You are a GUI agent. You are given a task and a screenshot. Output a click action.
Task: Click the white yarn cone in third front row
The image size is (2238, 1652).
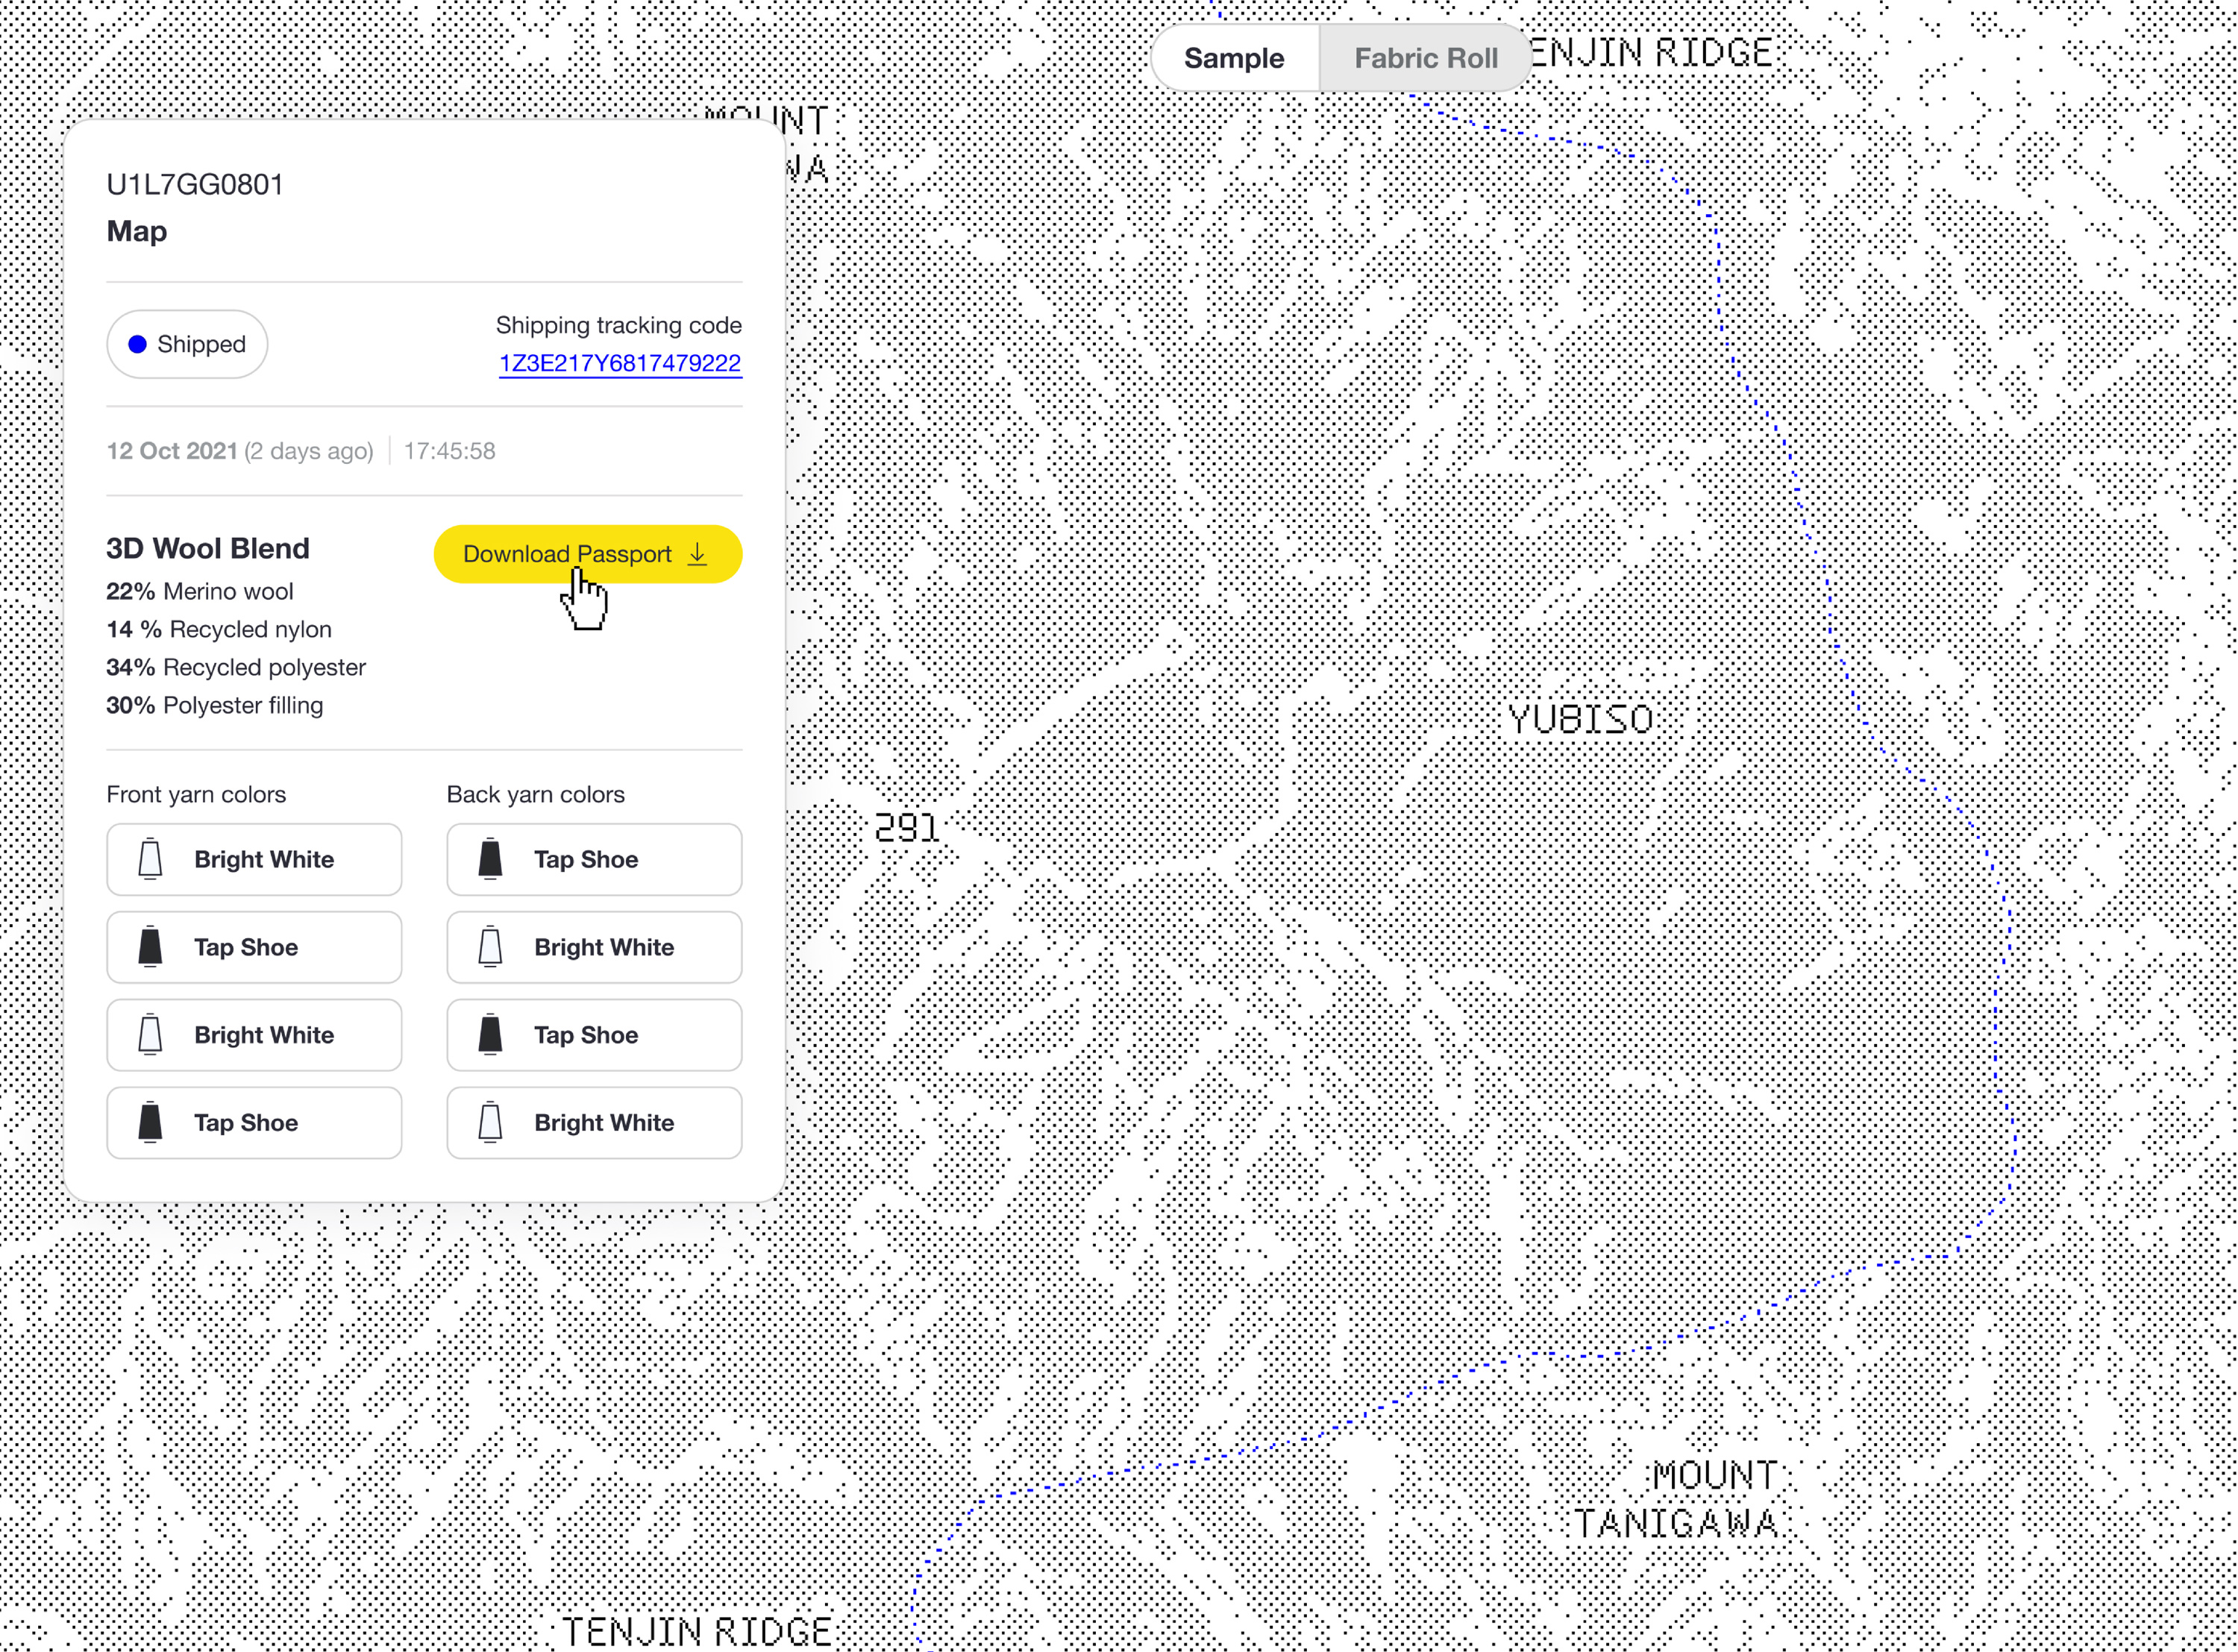(x=150, y=1034)
